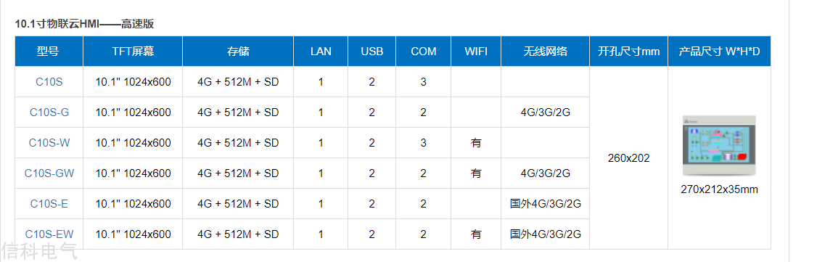Image resolution: width=817 pixels, height=262 pixels.
Task: Click the WIFI column header
Action: [476, 52]
